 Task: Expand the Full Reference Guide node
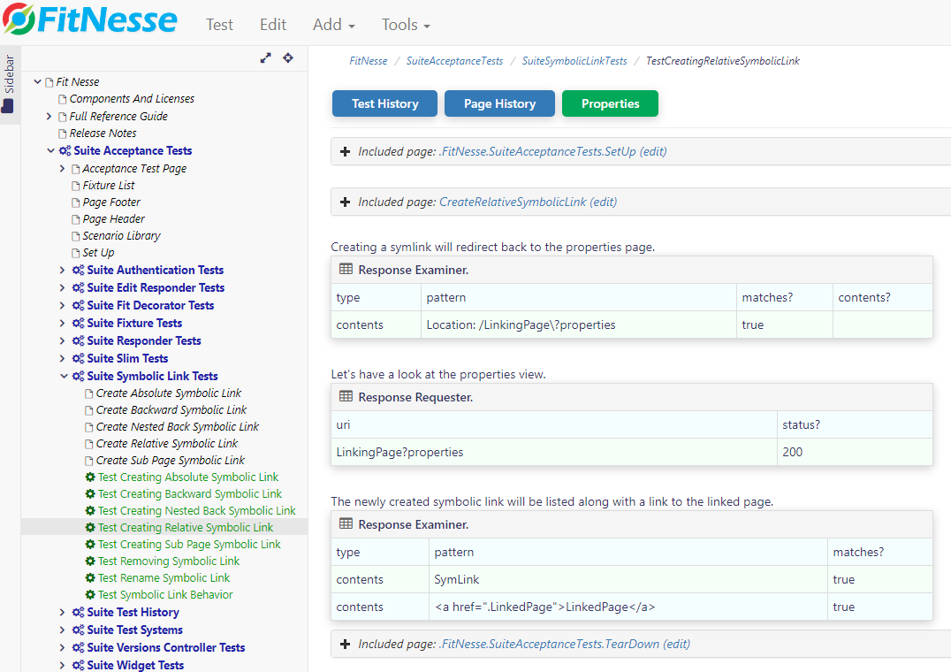coord(49,116)
